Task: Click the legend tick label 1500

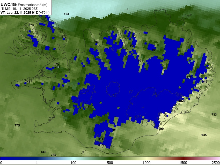Action: [x=183, y=163]
